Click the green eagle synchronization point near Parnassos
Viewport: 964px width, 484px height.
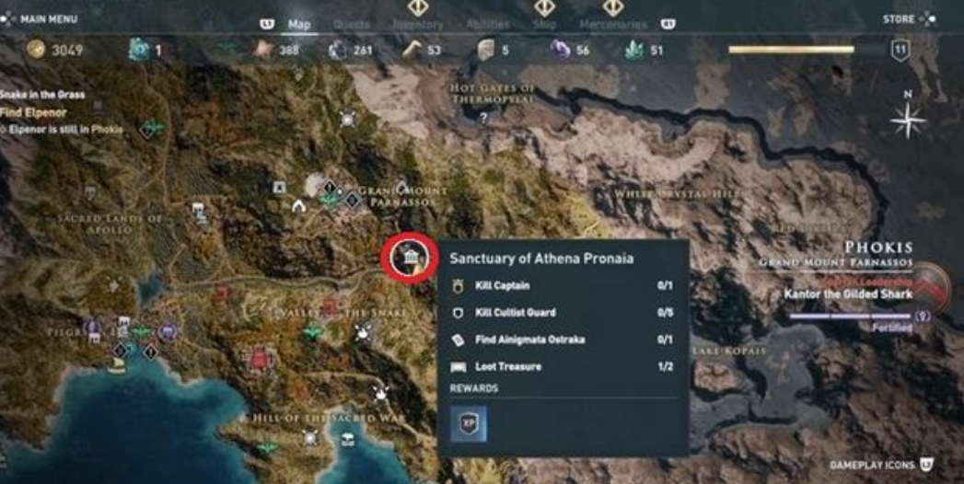(x=331, y=200)
